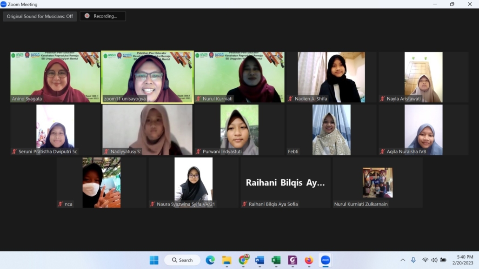Open File Explorer from the taskbar
This screenshot has width=479, height=269.
tap(226, 260)
